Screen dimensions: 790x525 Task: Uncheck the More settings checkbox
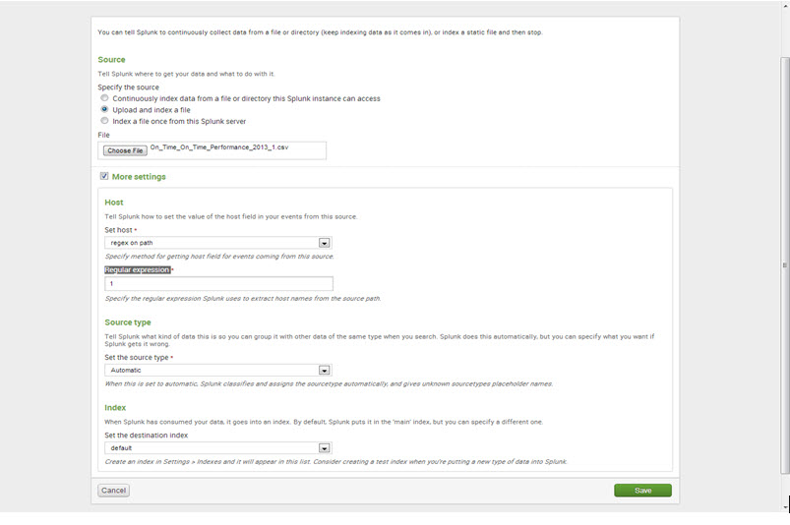tap(103, 176)
